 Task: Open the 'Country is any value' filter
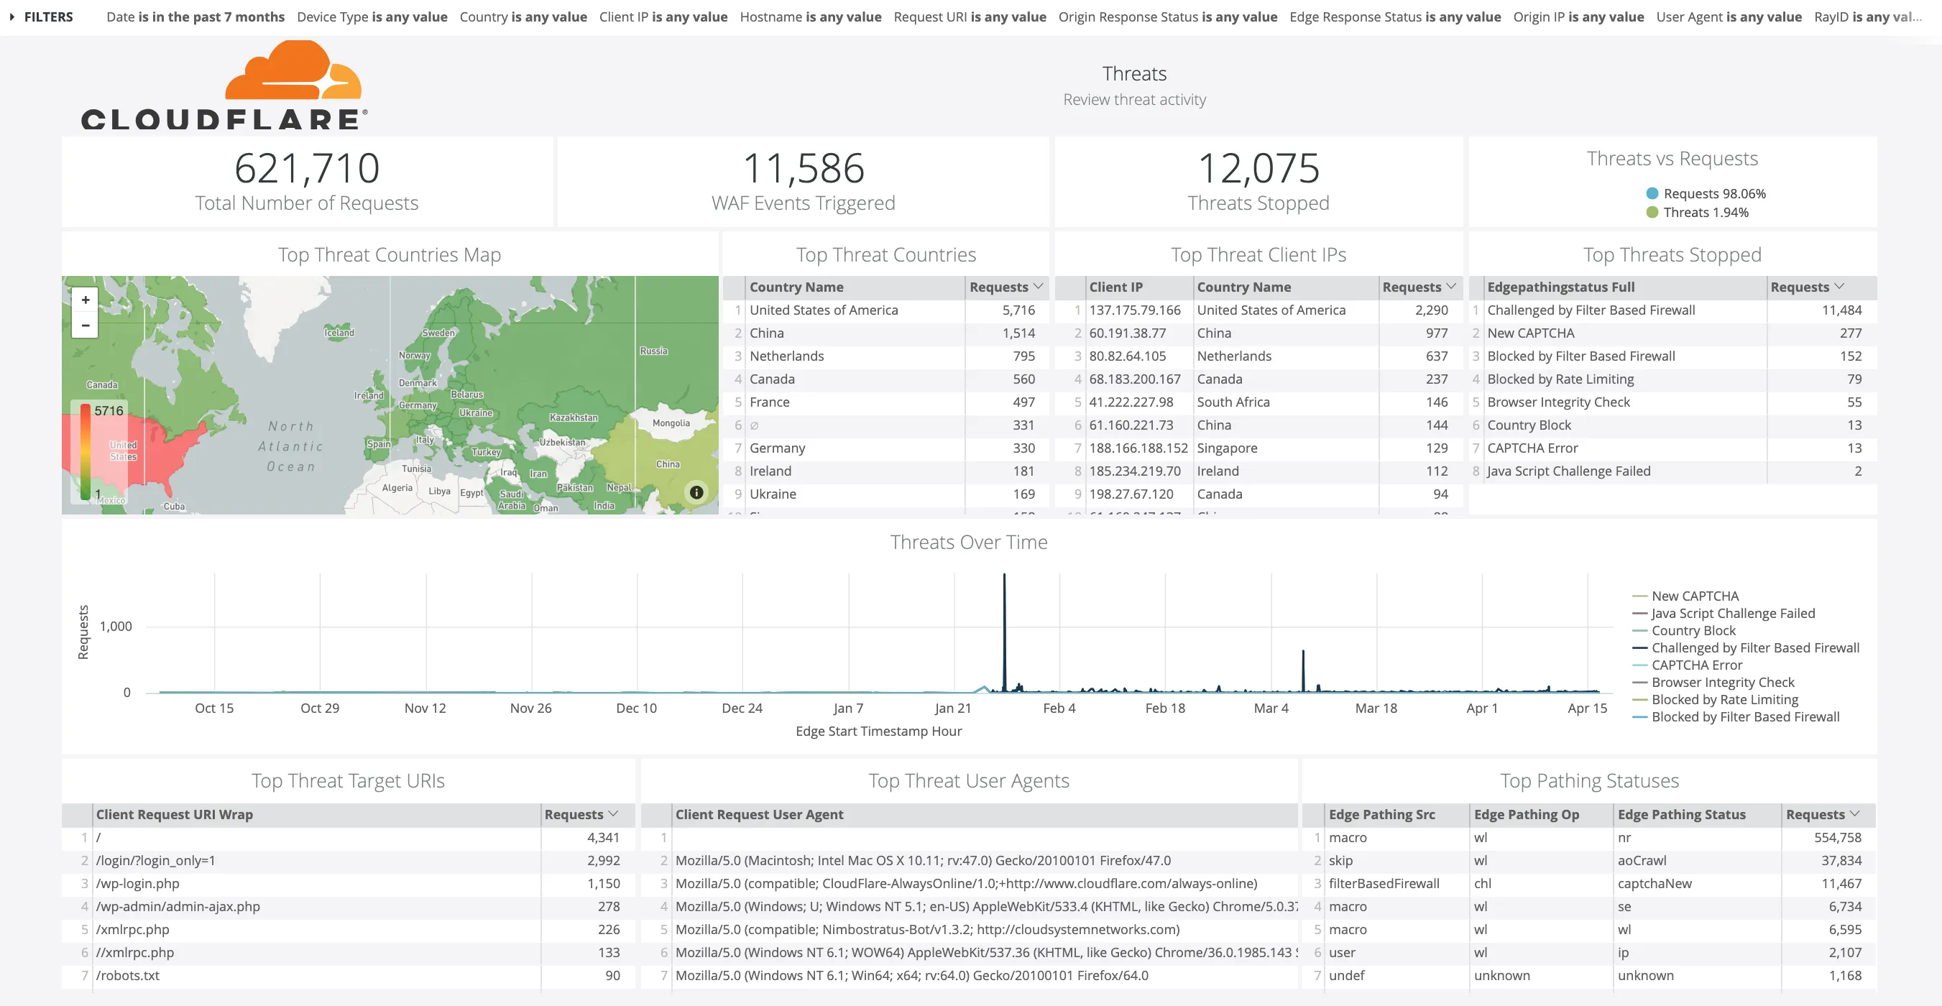[x=524, y=17]
